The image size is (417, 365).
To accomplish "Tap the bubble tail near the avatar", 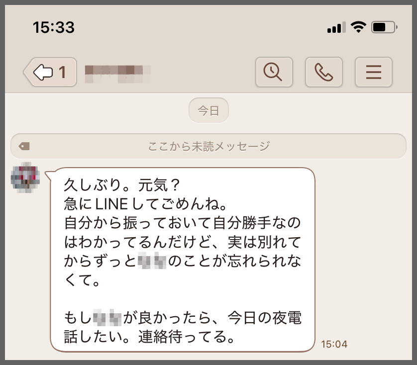I will [49, 176].
